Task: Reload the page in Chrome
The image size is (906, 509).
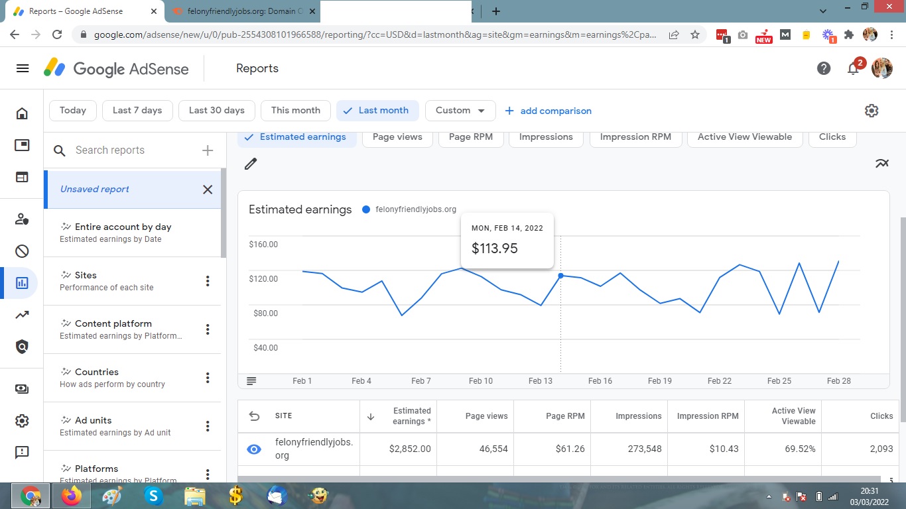Action: [57, 34]
